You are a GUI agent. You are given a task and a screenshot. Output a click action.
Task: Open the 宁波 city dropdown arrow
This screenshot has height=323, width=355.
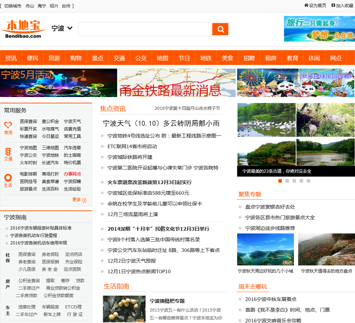[70, 28]
